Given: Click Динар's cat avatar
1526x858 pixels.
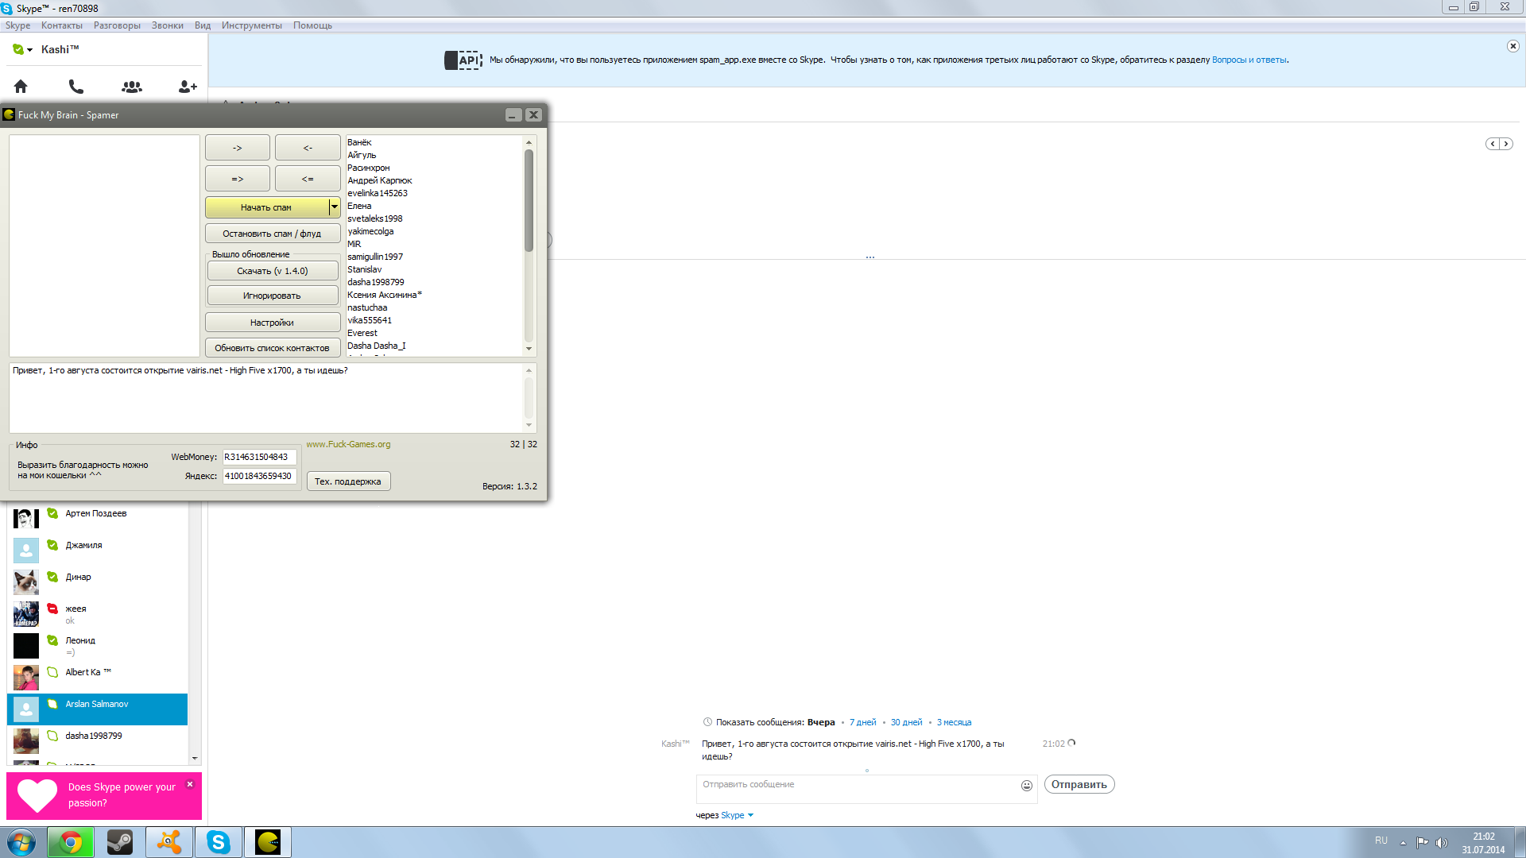Looking at the screenshot, I should point(26,582).
